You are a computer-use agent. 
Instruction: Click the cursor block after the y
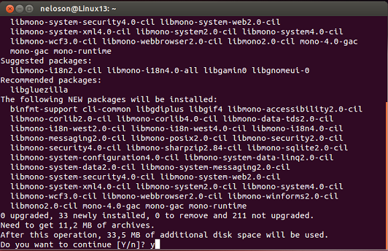point(157,244)
